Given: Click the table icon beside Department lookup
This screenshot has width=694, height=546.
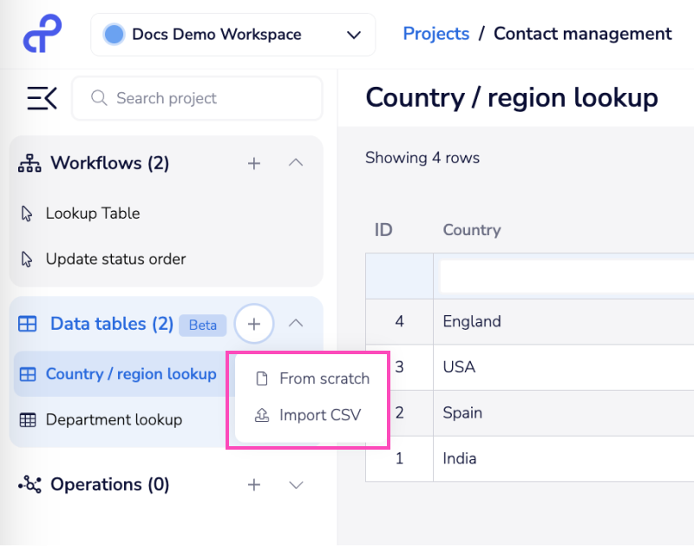Looking at the screenshot, I should 28,419.
